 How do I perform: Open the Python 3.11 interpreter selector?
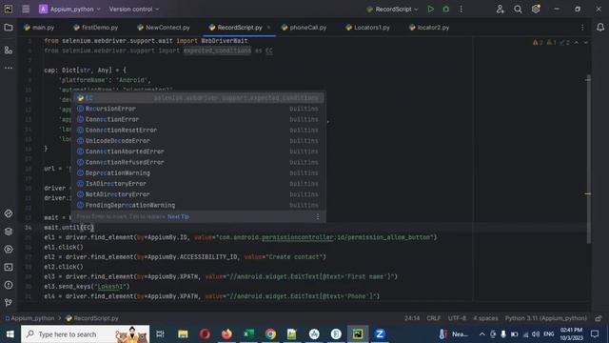tap(545, 318)
